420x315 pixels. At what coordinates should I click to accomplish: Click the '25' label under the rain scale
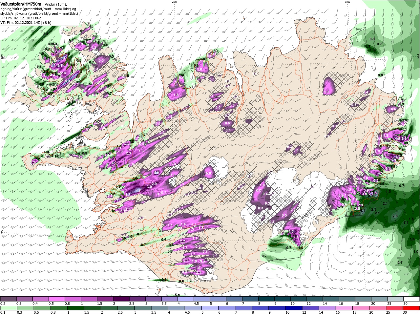point(388,313)
